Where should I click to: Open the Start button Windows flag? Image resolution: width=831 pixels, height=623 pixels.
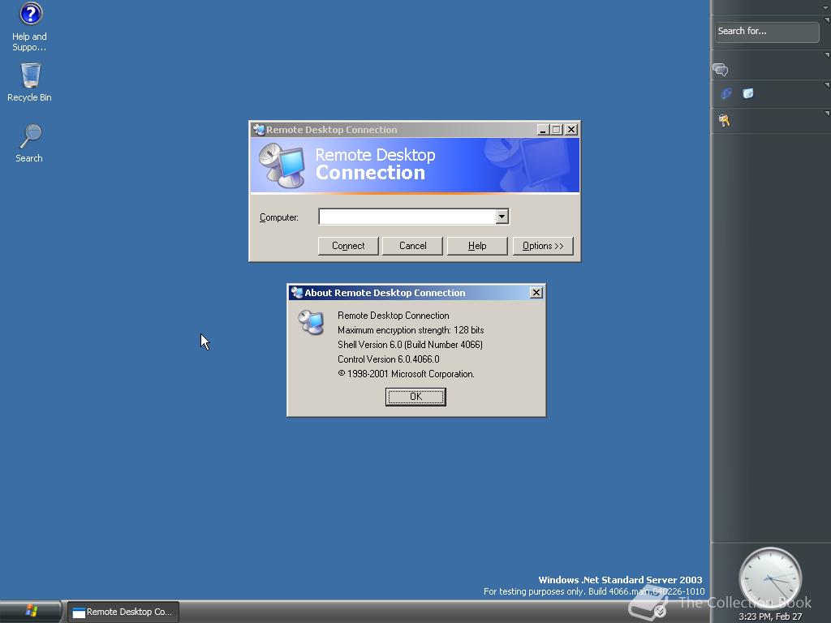[31, 611]
